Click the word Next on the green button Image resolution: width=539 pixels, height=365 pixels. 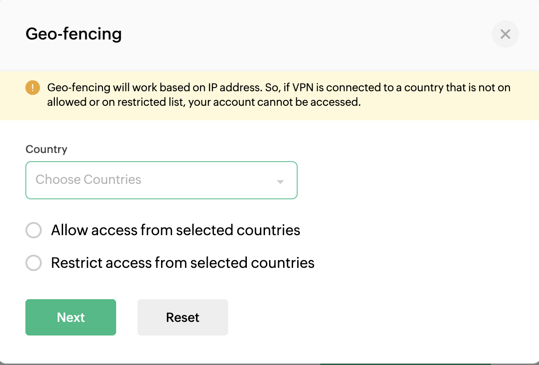pos(71,317)
